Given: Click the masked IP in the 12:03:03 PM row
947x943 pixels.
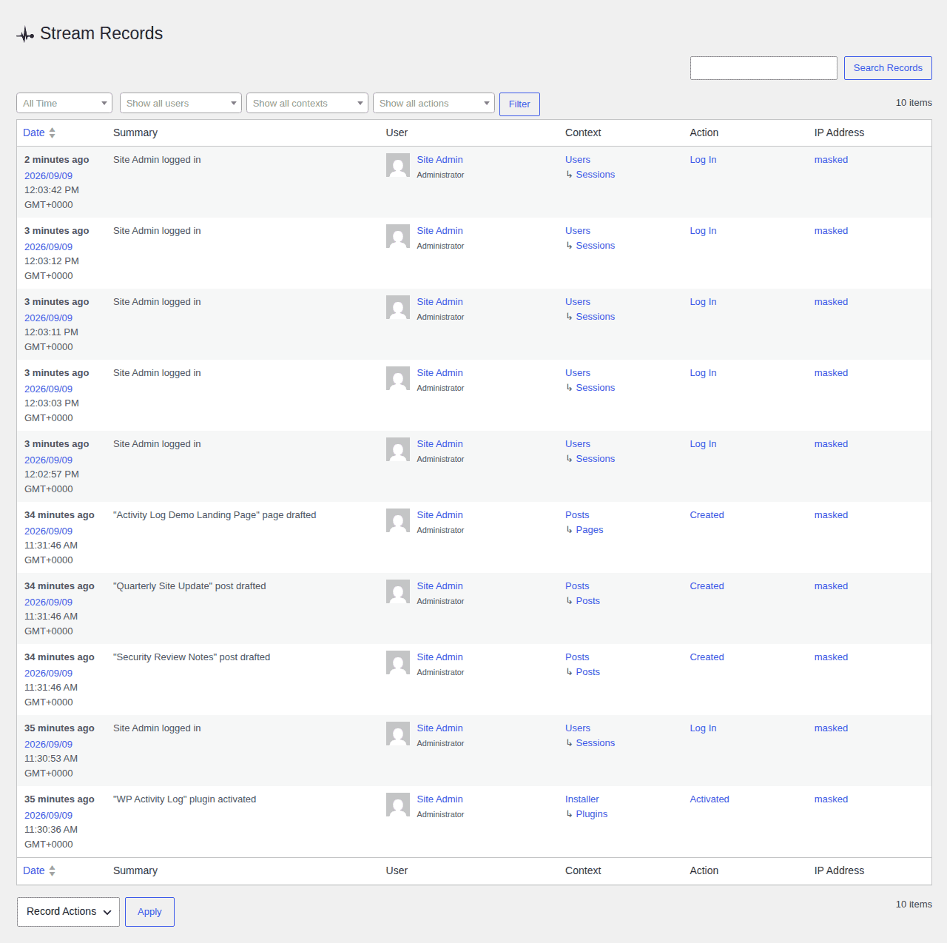Looking at the screenshot, I should 832,373.
